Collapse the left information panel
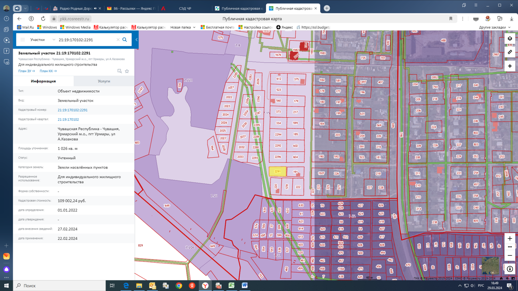The width and height of the screenshot is (518, 291). (136, 40)
